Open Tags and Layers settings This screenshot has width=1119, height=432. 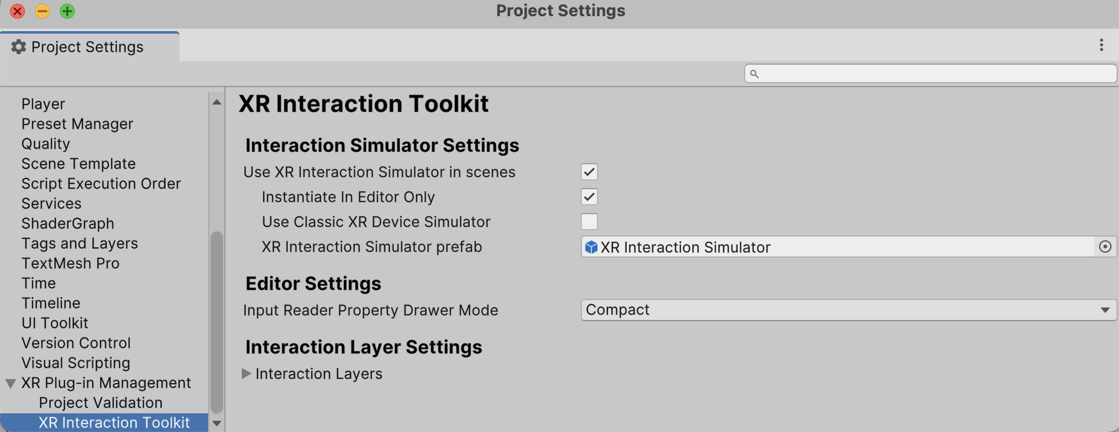point(80,243)
